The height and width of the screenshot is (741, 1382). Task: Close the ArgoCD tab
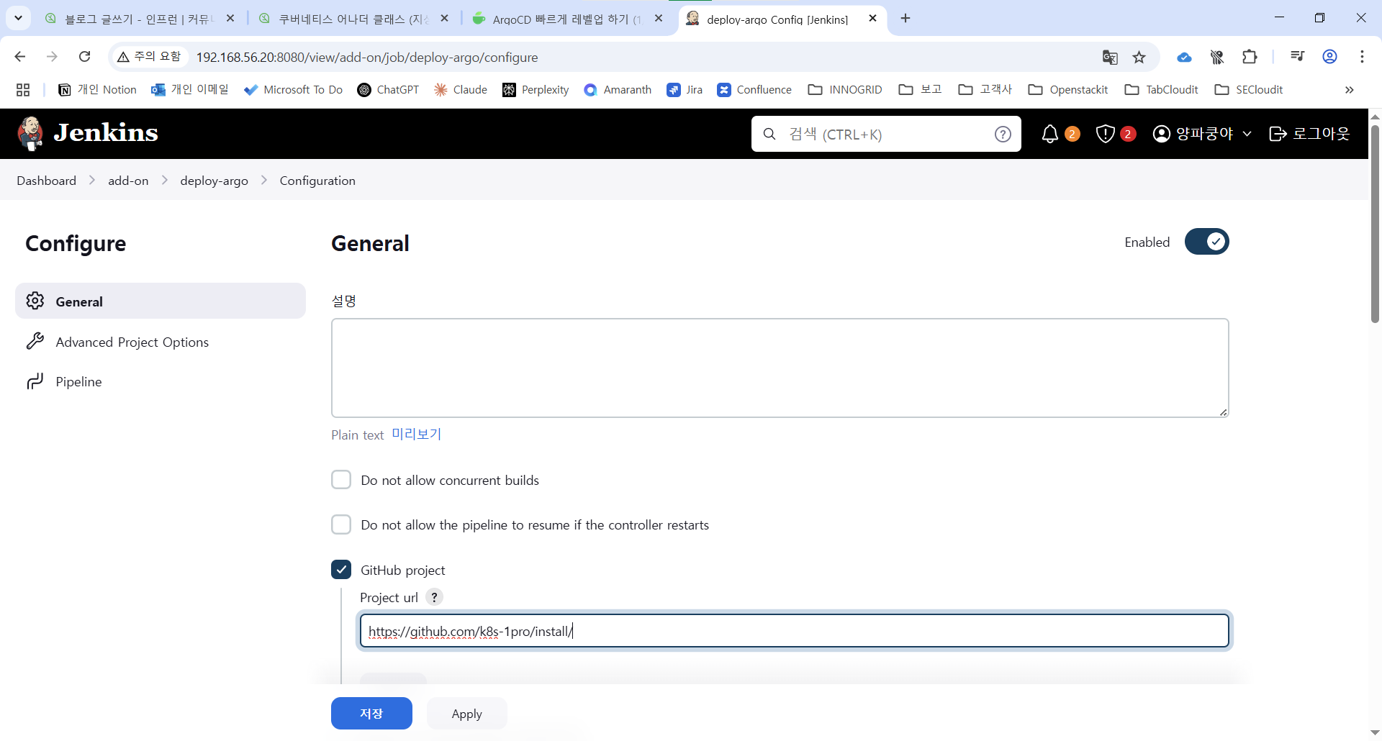pyautogui.click(x=659, y=19)
